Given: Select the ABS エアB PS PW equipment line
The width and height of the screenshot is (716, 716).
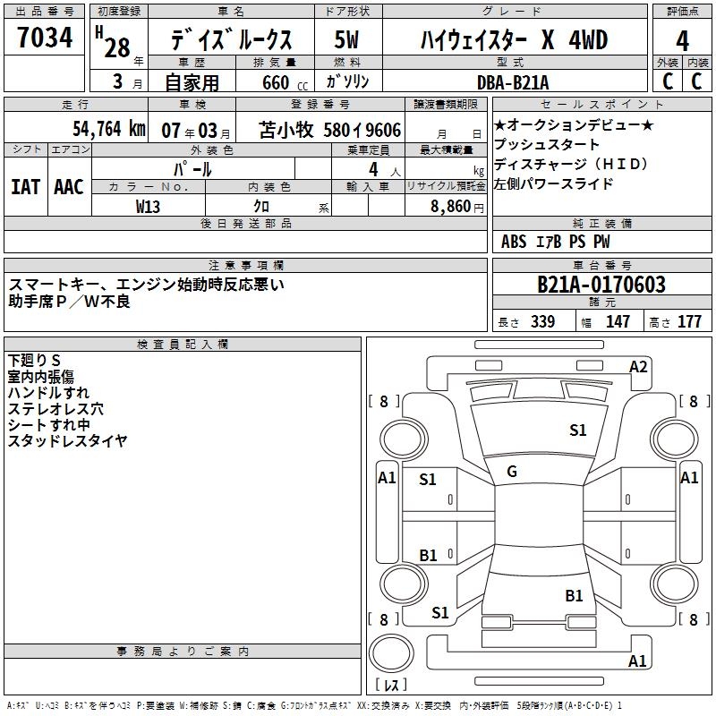Looking at the screenshot, I should tap(556, 242).
